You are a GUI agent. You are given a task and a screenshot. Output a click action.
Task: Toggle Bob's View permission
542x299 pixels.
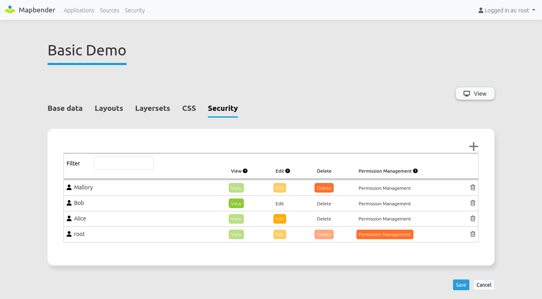236,204
